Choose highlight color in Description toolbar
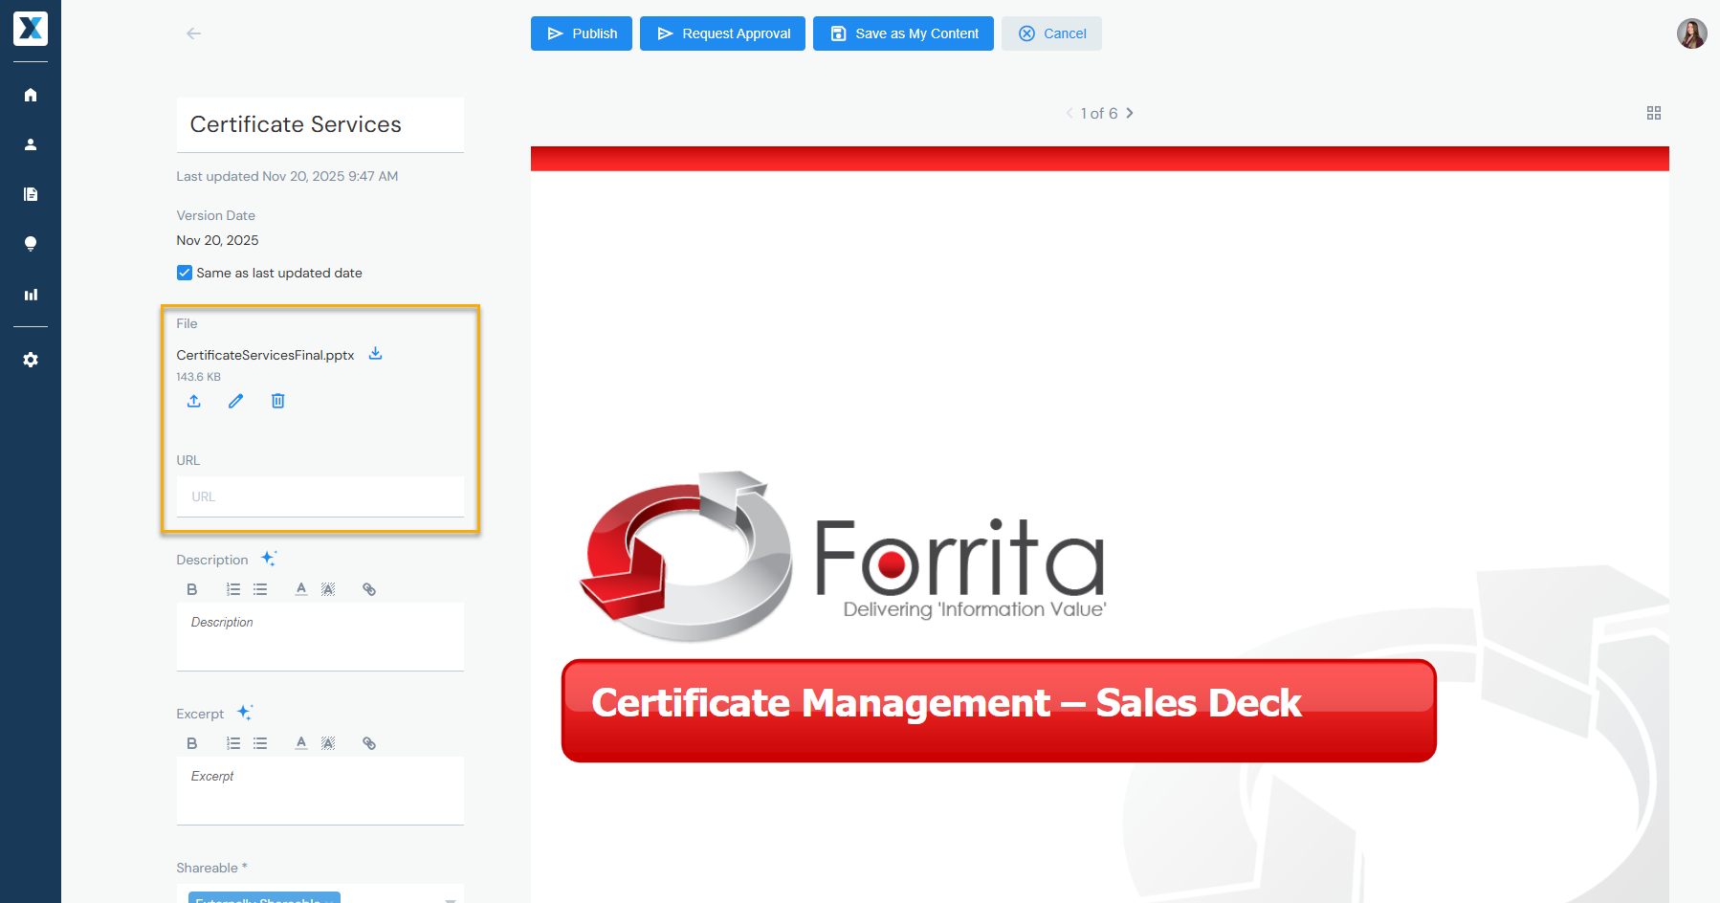Viewport: 1720px width, 903px height. point(328,589)
